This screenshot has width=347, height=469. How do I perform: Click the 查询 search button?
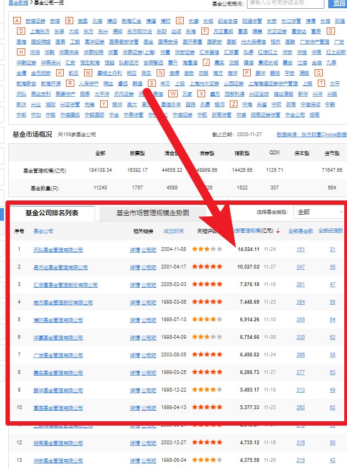pyautogui.click(x=338, y=3)
